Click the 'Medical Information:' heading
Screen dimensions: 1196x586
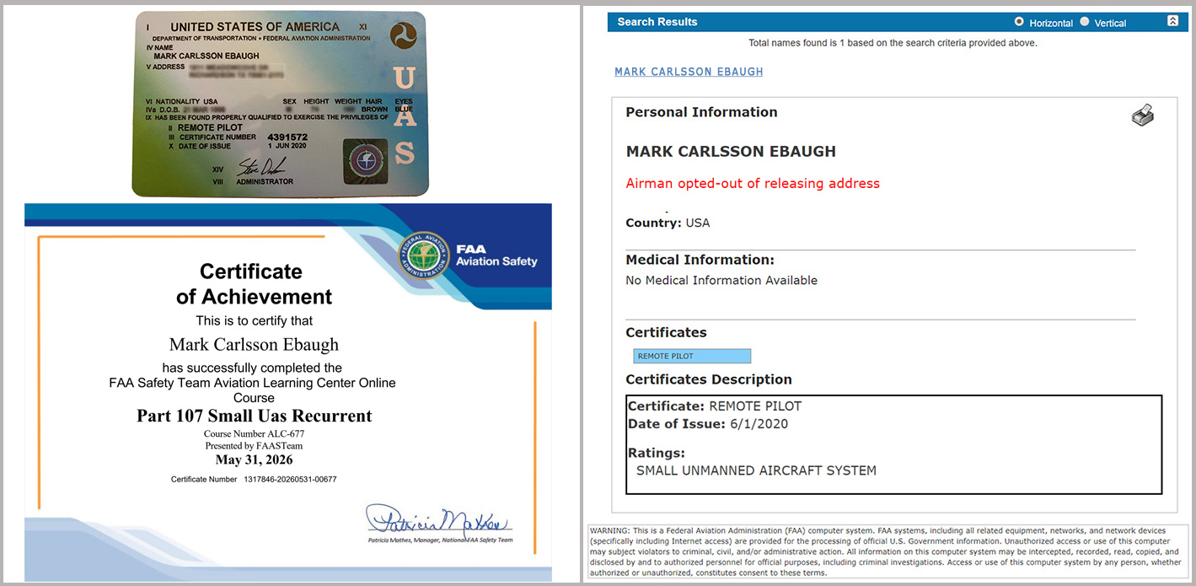pos(700,260)
